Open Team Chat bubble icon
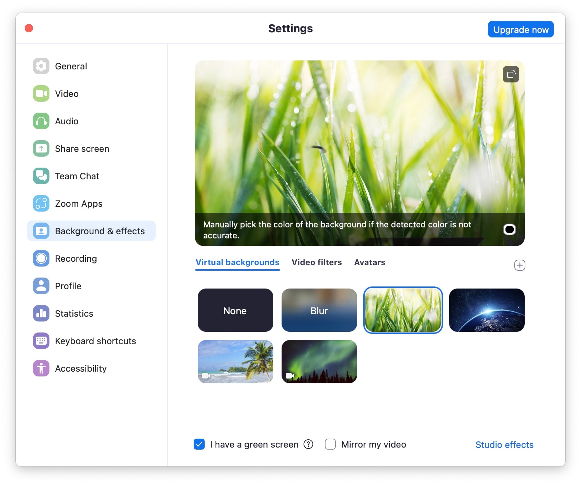The image size is (581, 485). point(41,176)
